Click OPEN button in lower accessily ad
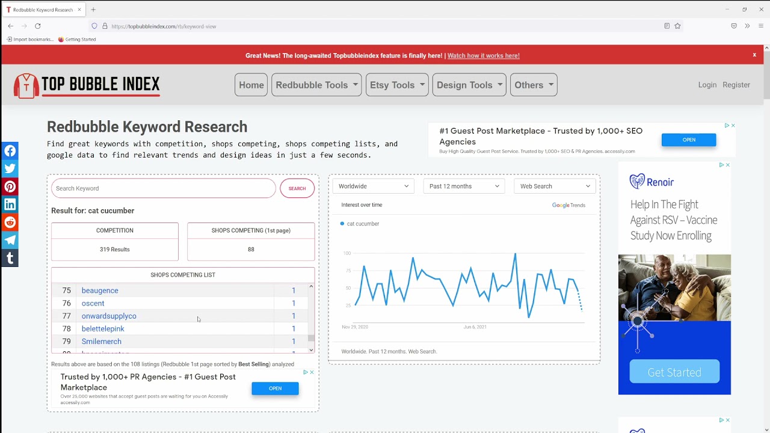This screenshot has width=770, height=433. (x=275, y=388)
